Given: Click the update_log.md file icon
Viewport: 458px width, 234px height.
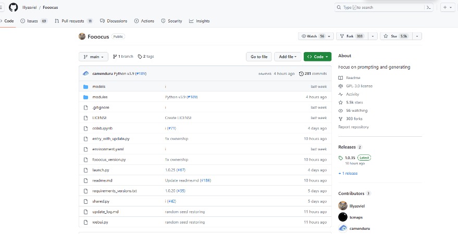Looking at the screenshot, I should coord(85,212).
